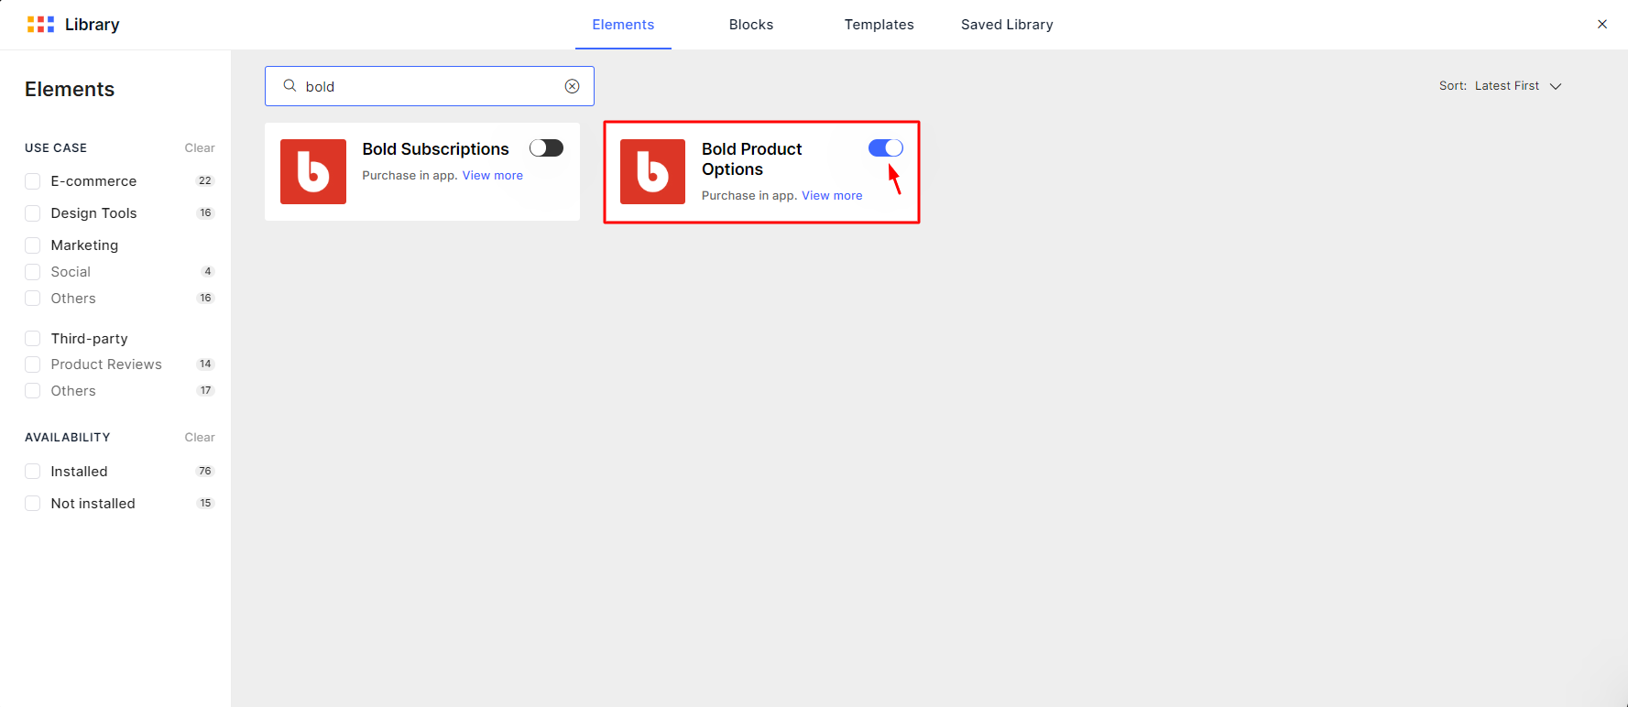Screen dimensions: 1628x707
Task: Click the Bold Subscriptions app logo
Action: (313, 171)
